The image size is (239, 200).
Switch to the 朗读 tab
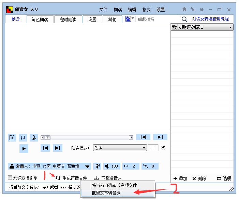16,19
